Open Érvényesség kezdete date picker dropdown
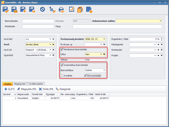The height and width of the screenshot is (127, 169). [x=104, y=39]
